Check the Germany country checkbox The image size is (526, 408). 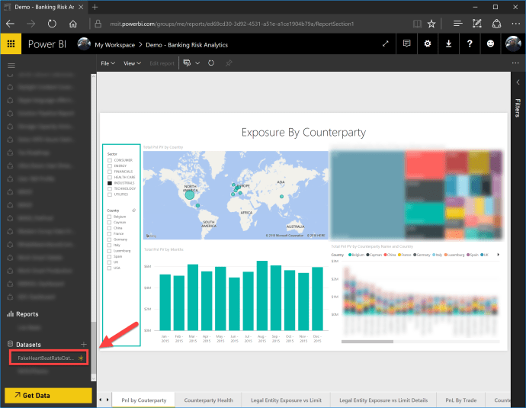[109, 239]
